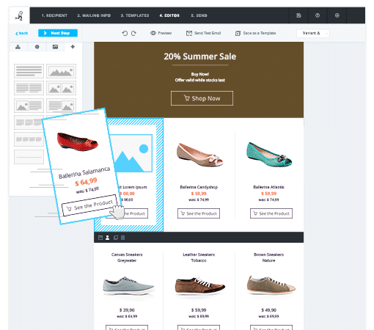Click the Ballerina Atlantis shoe image
The width and height of the screenshot is (374, 330).
tap(269, 155)
